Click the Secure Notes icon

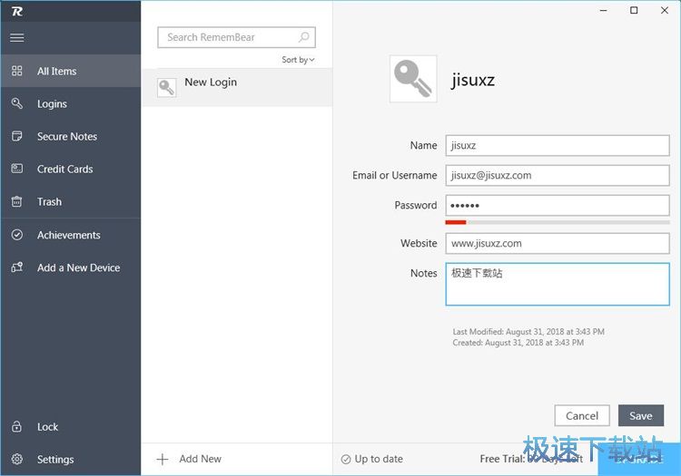click(x=17, y=136)
